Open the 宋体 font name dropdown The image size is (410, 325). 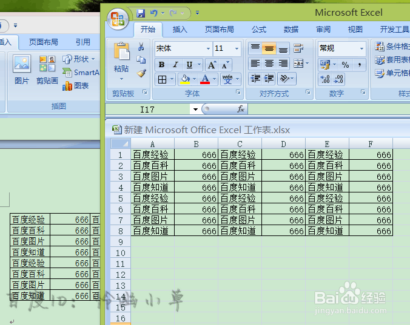coord(208,48)
